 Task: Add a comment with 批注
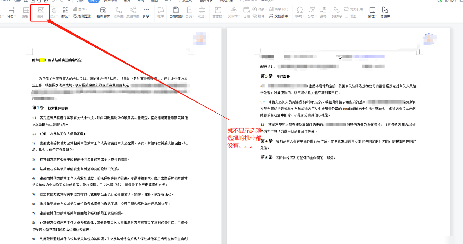[x=161, y=13]
